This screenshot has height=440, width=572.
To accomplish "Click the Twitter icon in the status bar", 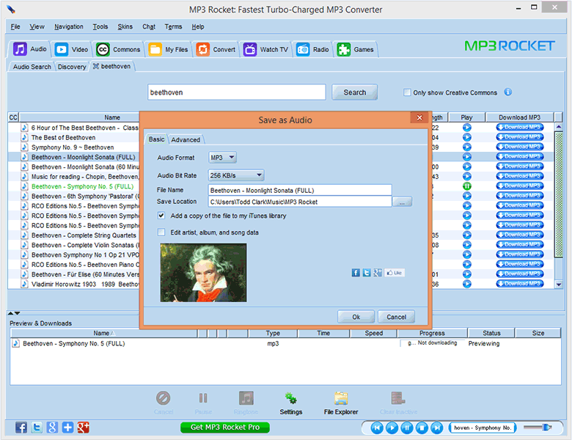I will 37,428.
